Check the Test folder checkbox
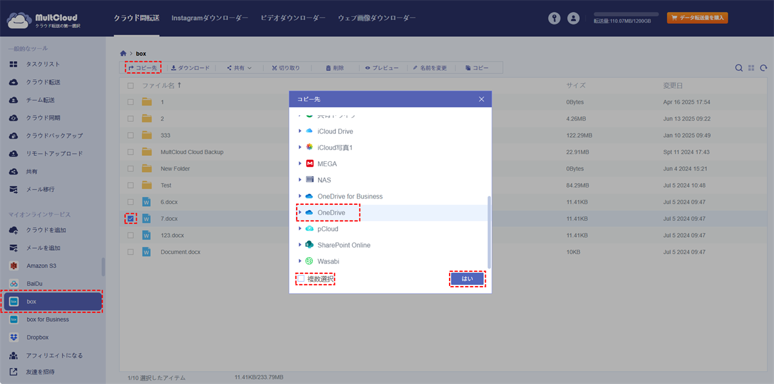The image size is (774, 384). (x=131, y=186)
